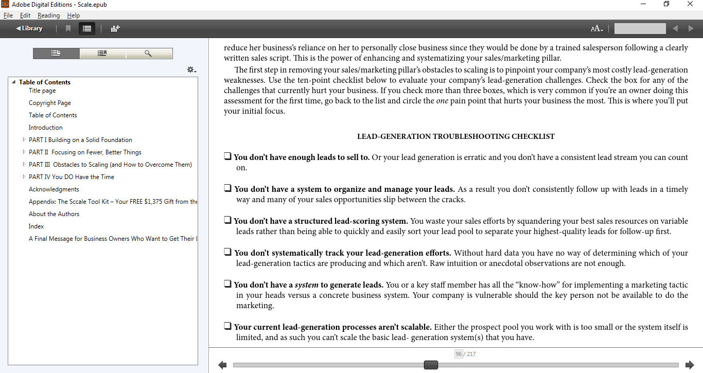The image size is (703, 373).
Task: Open About the Authors section
Action: tap(54, 214)
